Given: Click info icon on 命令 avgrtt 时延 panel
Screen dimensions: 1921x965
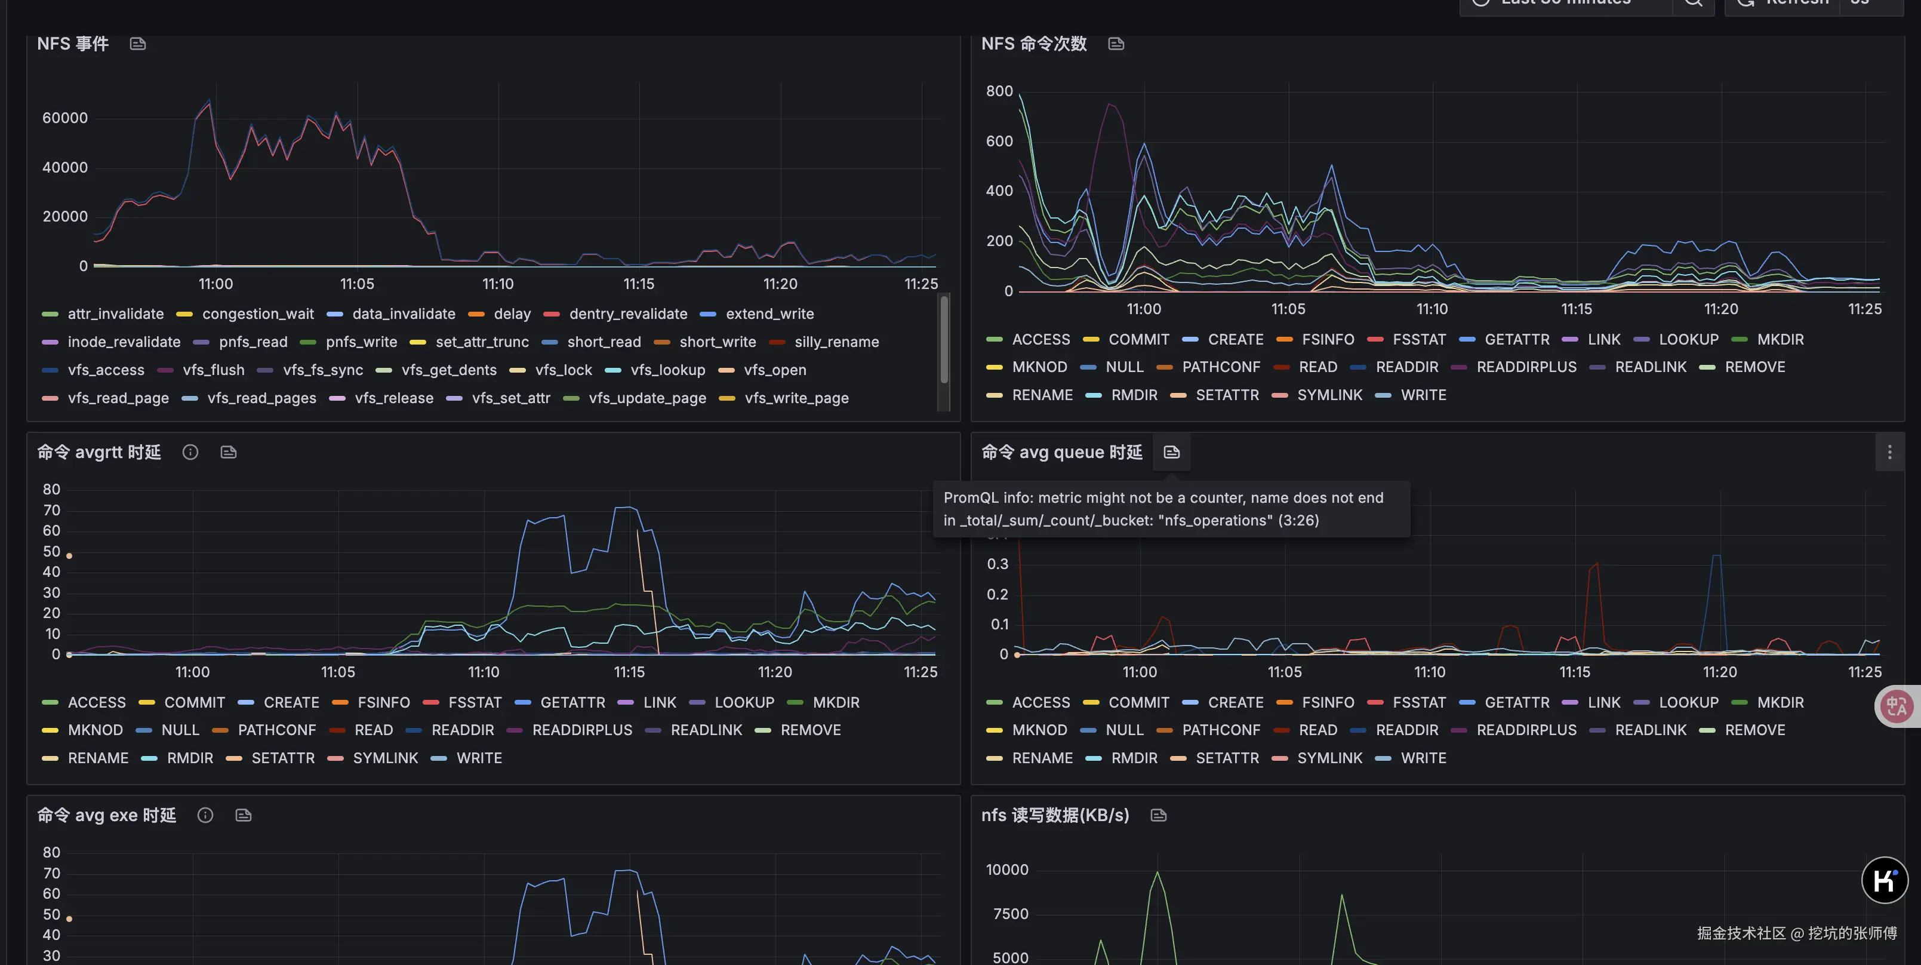Looking at the screenshot, I should click(x=190, y=452).
